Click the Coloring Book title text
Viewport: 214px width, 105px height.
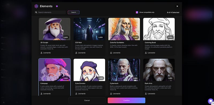150,42
